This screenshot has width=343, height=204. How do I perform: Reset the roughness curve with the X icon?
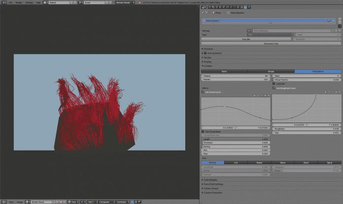click(339, 92)
